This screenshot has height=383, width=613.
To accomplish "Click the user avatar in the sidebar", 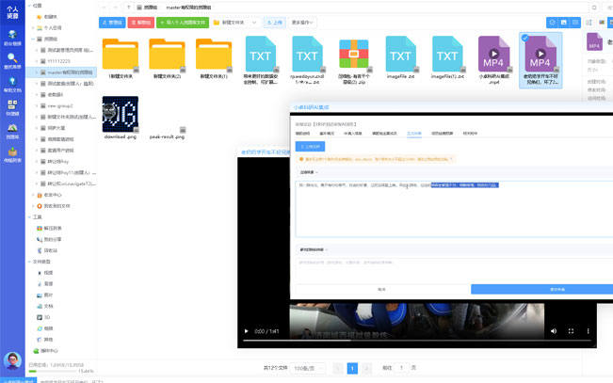I will (x=12, y=360).
